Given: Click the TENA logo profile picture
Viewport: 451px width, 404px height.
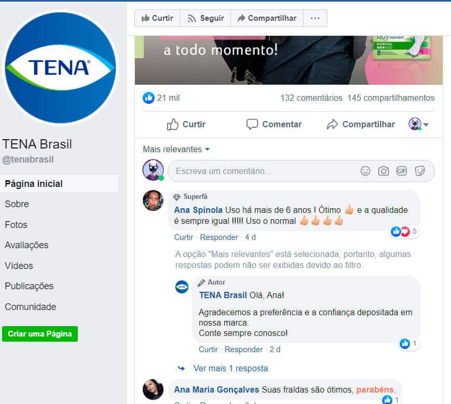Looking at the screenshot, I should pos(60,68).
